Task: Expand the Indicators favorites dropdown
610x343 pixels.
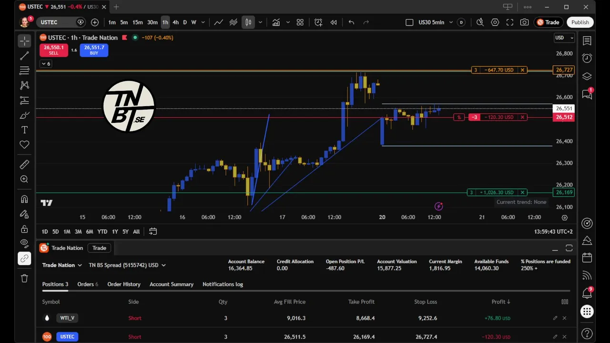Action: 288,22
